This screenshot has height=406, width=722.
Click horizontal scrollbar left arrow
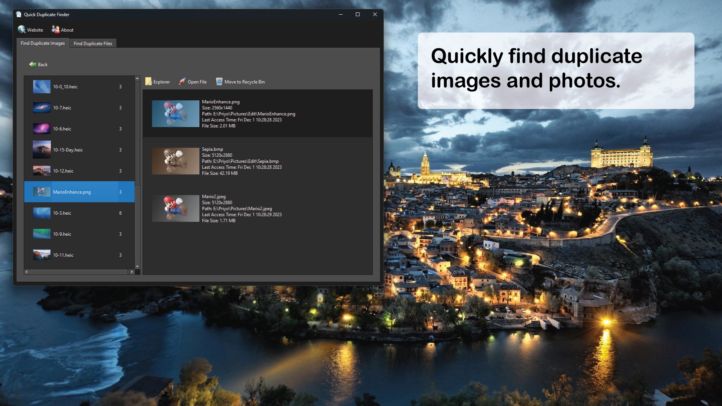tap(26, 272)
